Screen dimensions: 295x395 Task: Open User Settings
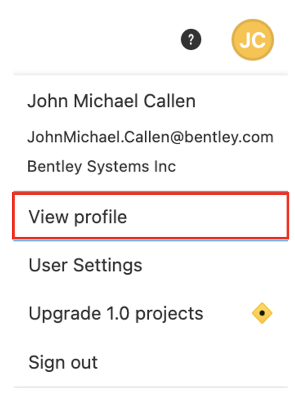85,265
